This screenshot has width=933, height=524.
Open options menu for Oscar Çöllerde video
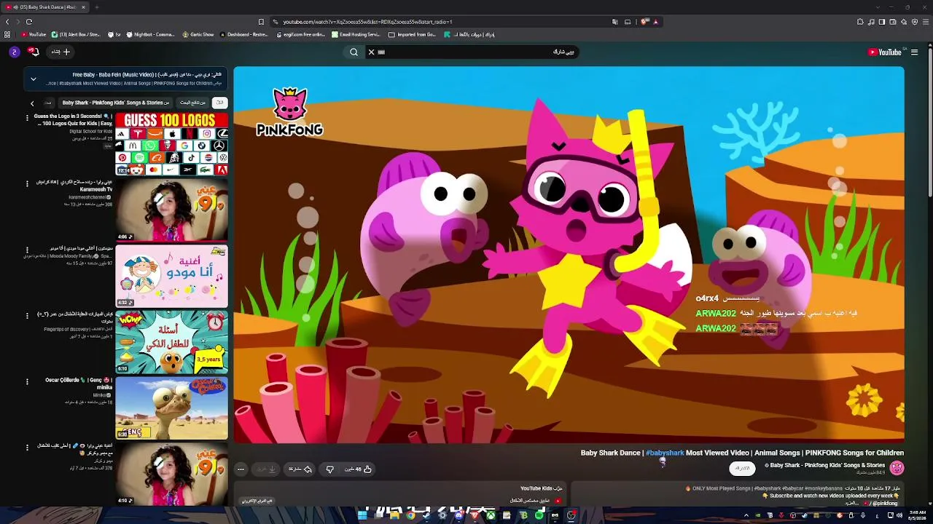(x=27, y=382)
